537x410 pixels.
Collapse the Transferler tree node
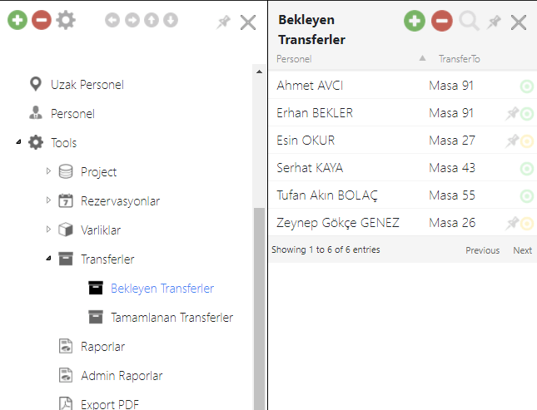(48, 259)
